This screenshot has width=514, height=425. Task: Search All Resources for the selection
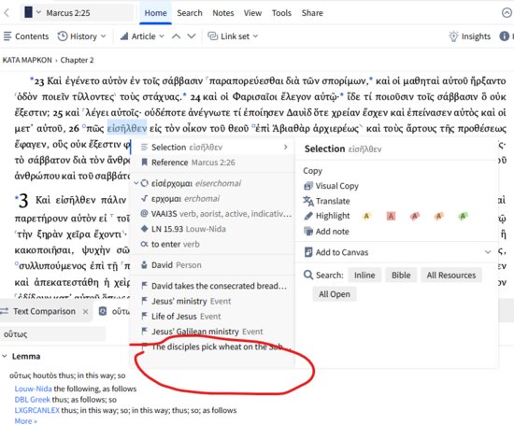click(x=451, y=275)
